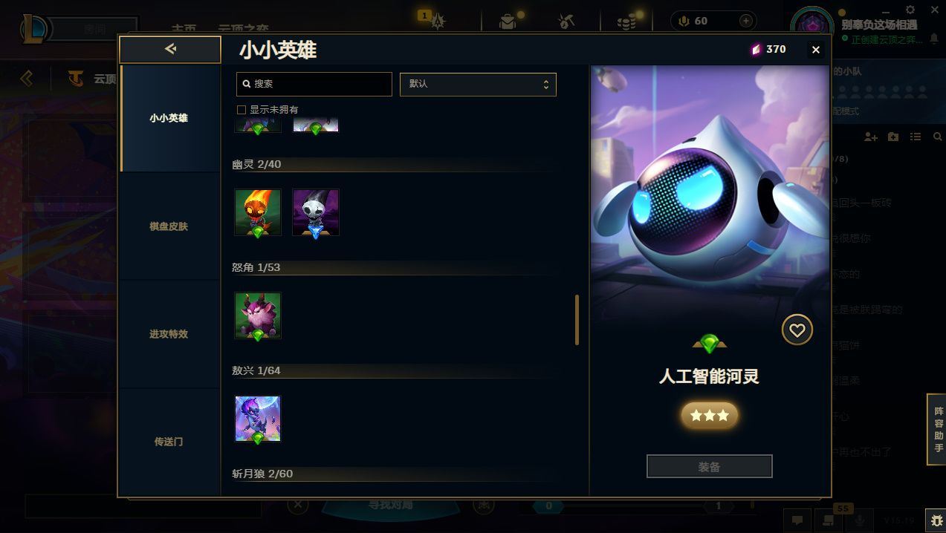Open the 默认 sort dropdown
Screen dimensions: 946x533
click(x=478, y=84)
